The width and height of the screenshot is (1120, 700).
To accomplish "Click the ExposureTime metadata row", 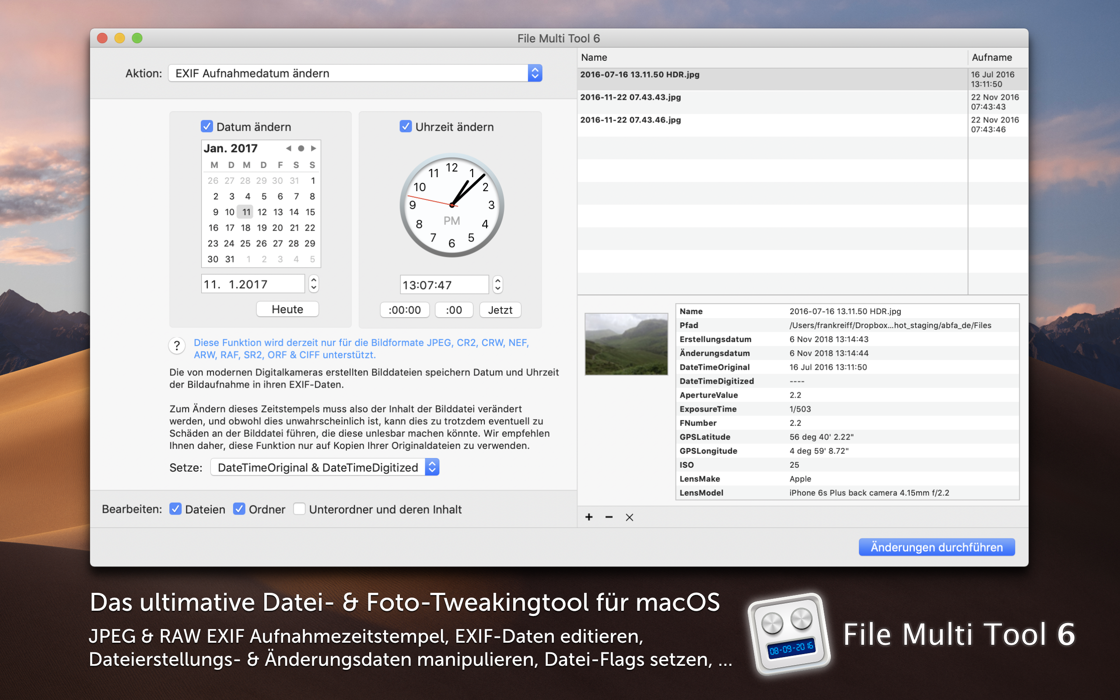I will click(847, 409).
